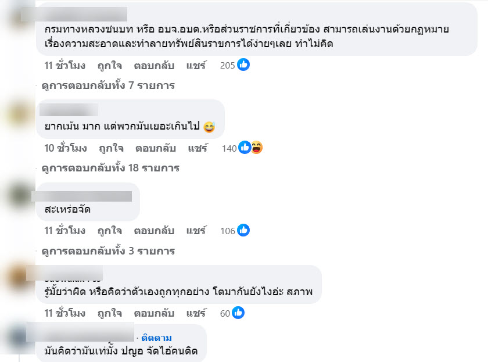This screenshot has width=488, height=362.
Task: Click the laughing emoji reaction beside 140
Action: click(256, 148)
